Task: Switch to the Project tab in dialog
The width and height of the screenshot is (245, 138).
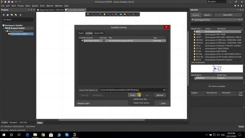Action: point(81,33)
